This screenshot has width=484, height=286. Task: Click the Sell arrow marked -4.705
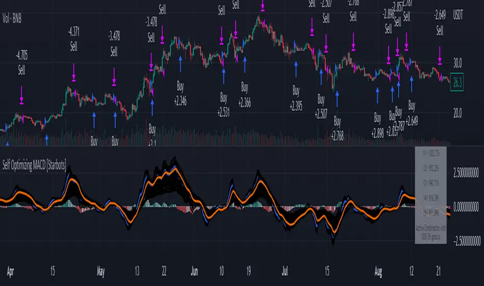(21, 95)
